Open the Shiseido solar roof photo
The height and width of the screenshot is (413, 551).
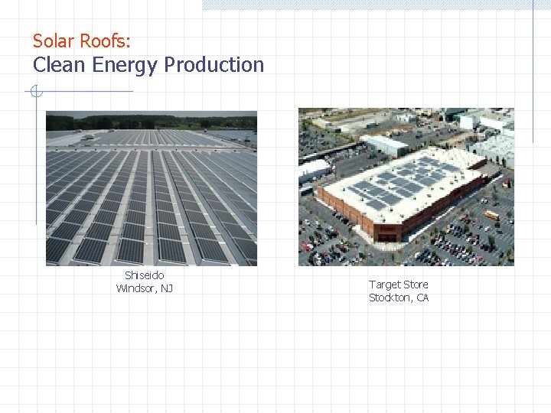152,188
